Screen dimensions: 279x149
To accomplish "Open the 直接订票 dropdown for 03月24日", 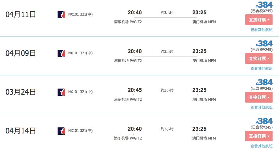I will 259,97.
